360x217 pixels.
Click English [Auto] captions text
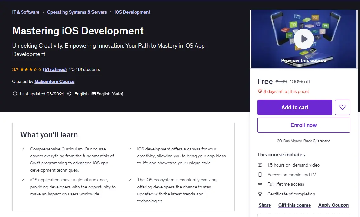coord(110,94)
